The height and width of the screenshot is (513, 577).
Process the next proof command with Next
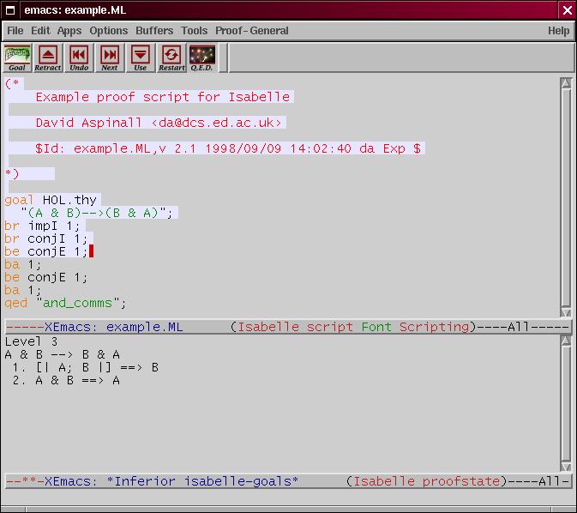click(x=109, y=57)
